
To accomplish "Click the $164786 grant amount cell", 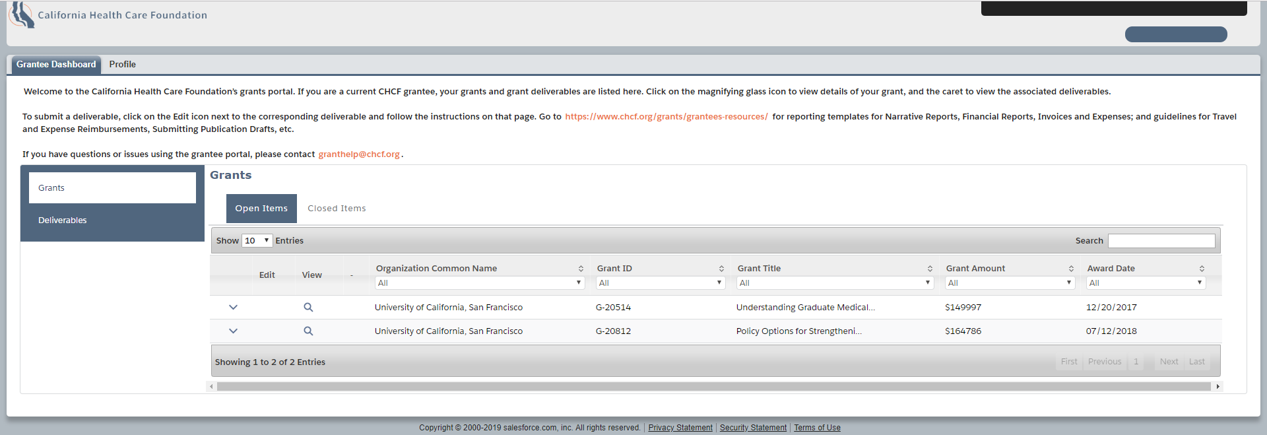I will coord(963,331).
